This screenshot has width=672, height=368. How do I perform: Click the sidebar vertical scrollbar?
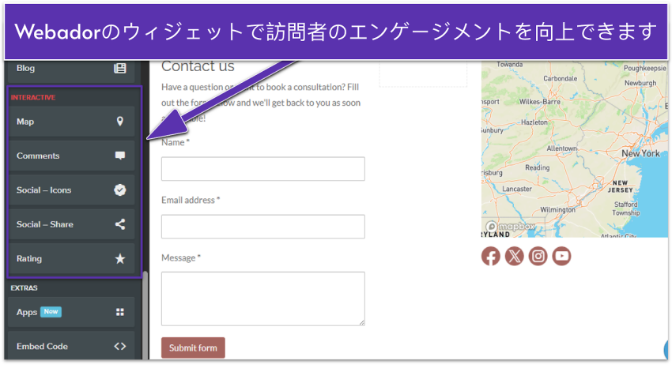coord(145,314)
